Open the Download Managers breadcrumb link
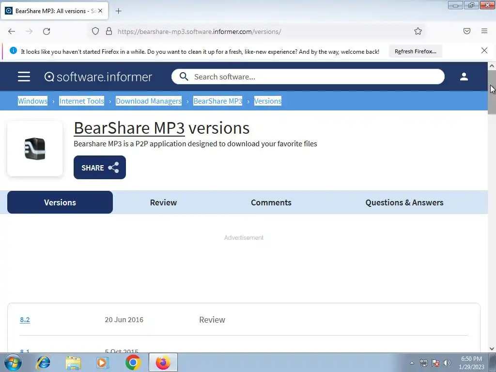 coord(149,101)
